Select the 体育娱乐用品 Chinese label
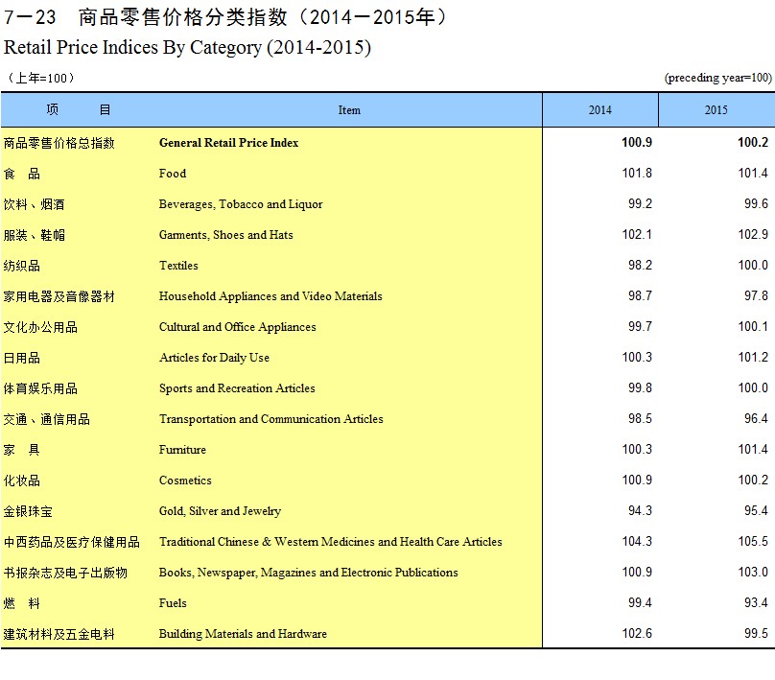The height and width of the screenshot is (680, 775). point(40,388)
